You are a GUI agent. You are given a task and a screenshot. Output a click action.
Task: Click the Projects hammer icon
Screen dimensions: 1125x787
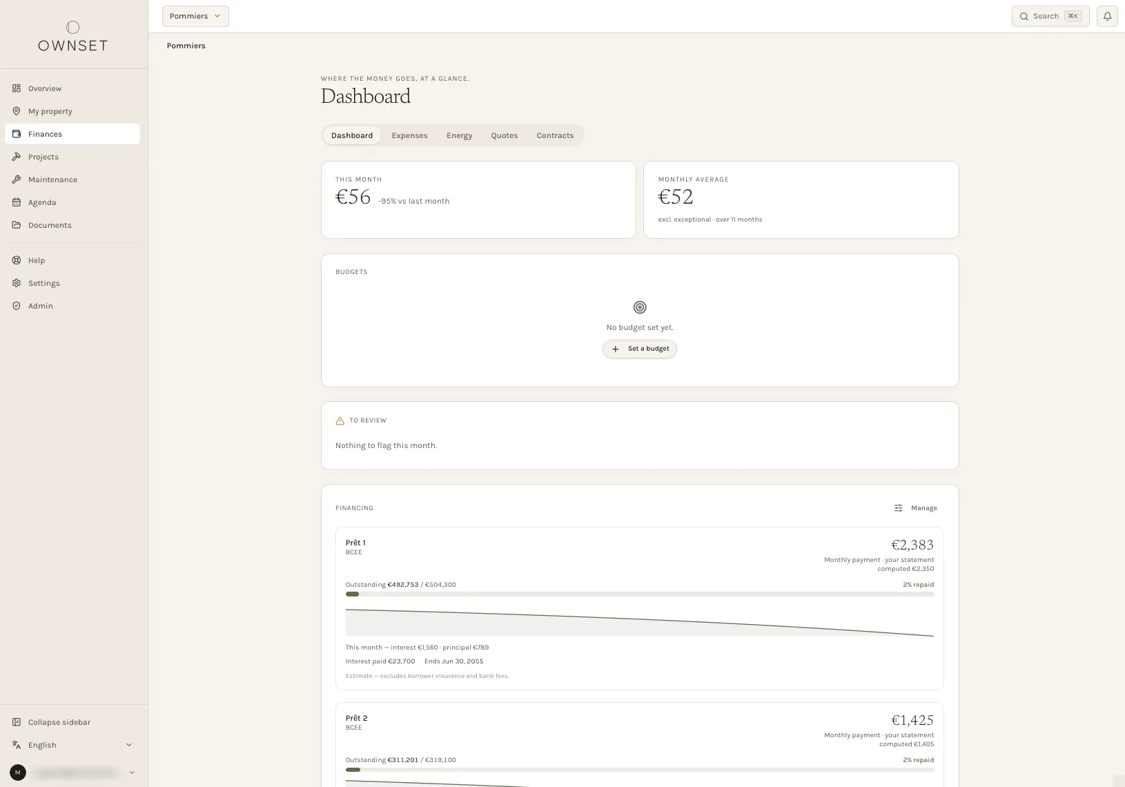(x=17, y=157)
